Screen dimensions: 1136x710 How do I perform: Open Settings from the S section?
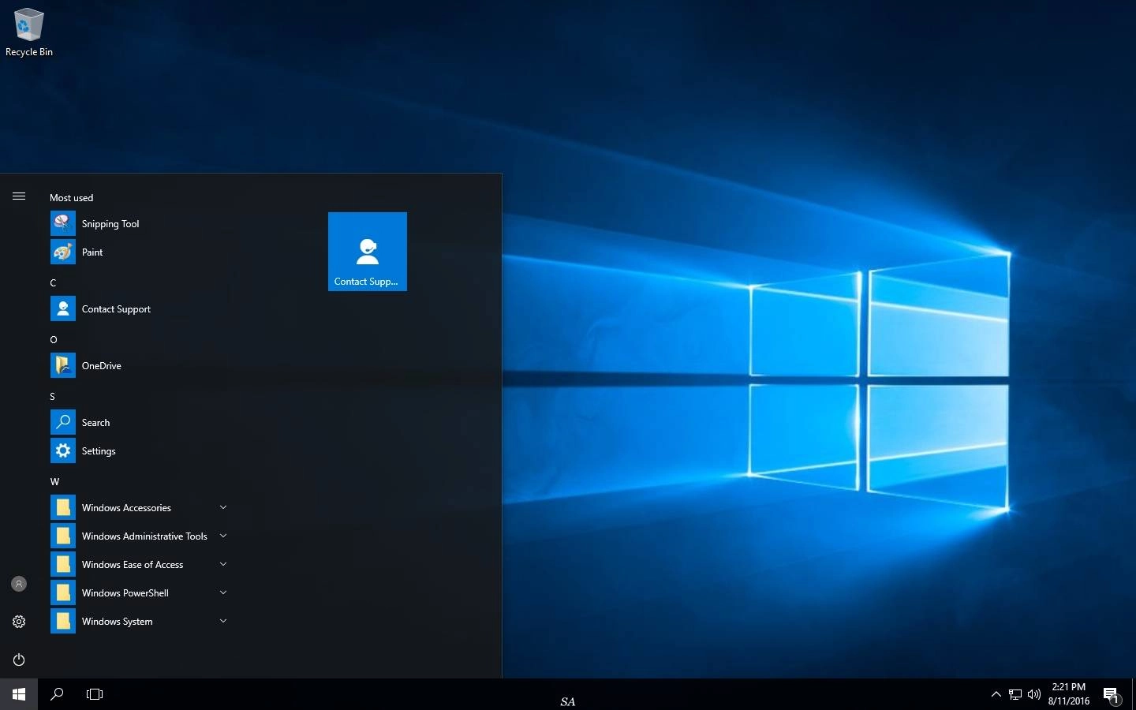139,451
